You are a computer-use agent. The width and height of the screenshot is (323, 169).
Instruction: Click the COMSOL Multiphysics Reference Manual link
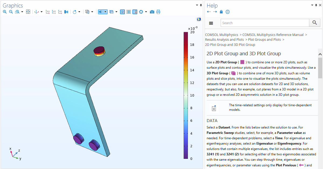(x=273, y=35)
